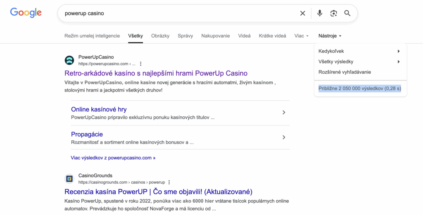Click the PowerUpCasino site favicon
Viewport: 423px width, 215px height.
tap(69, 60)
